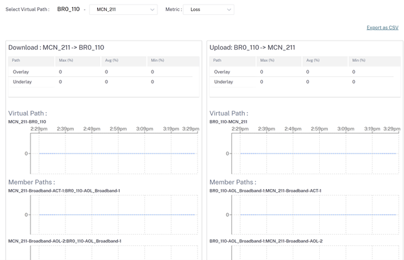404x260 pixels.
Task: Click the loss line in BR0_110-MCN_211 chart
Action: (x=318, y=154)
